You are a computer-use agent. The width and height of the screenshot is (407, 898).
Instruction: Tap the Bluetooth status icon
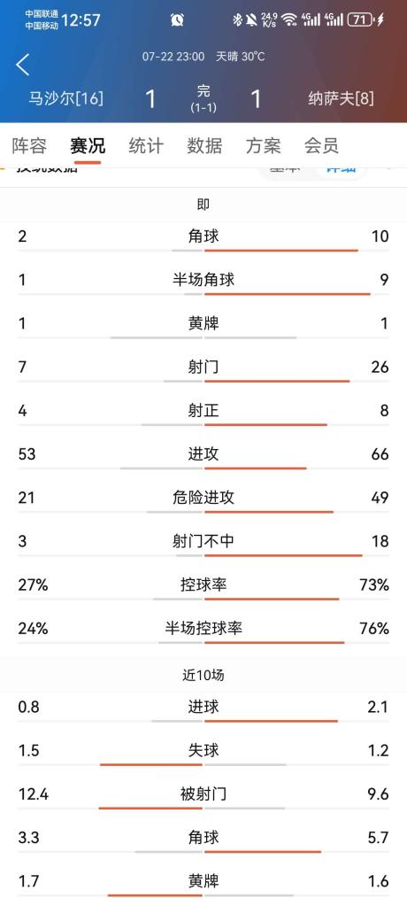click(x=237, y=20)
